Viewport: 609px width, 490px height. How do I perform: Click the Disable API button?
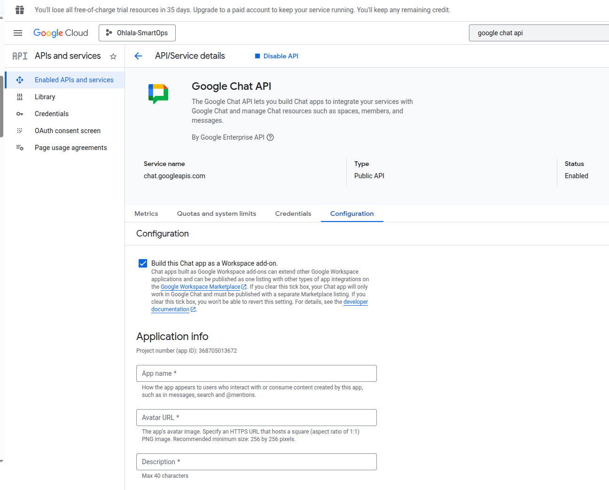tap(276, 56)
